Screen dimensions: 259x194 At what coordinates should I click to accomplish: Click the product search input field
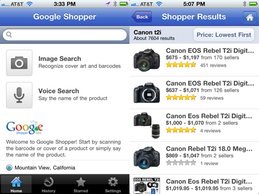point(65,35)
